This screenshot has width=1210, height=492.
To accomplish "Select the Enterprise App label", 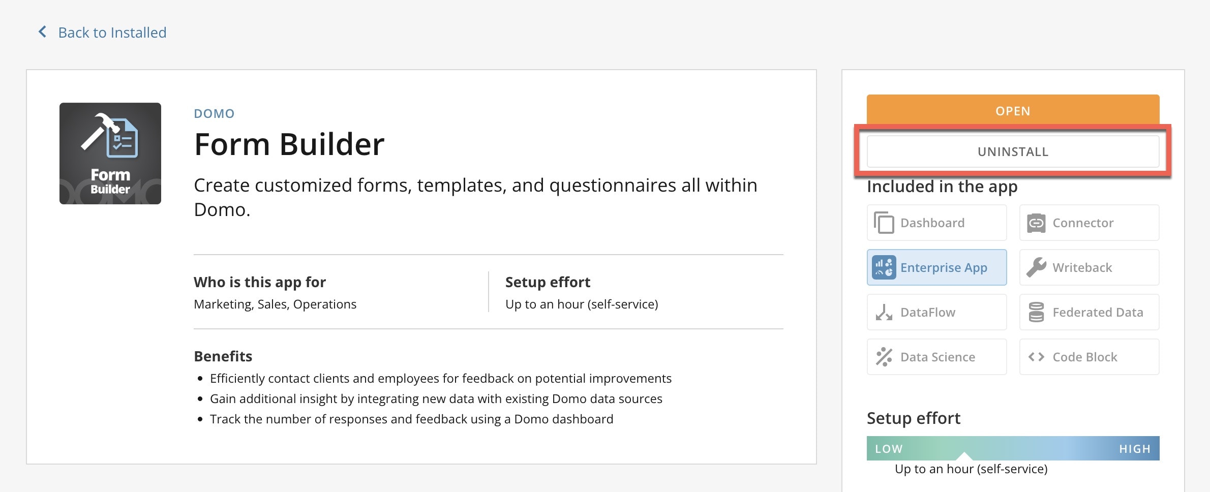I will pyautogui.click(x=944, y=267).
